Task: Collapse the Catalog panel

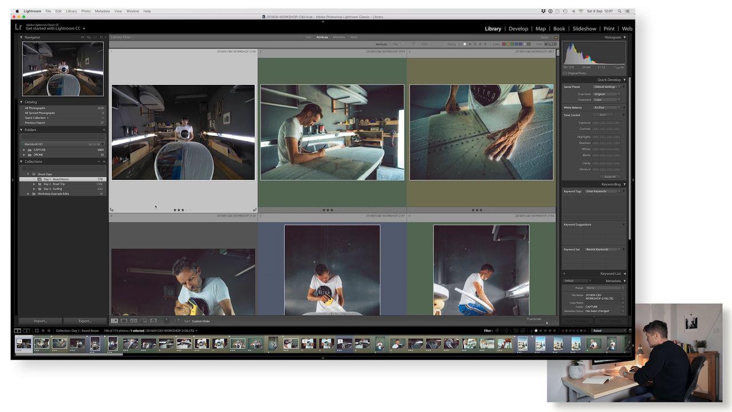Action: tap(21, 102)
